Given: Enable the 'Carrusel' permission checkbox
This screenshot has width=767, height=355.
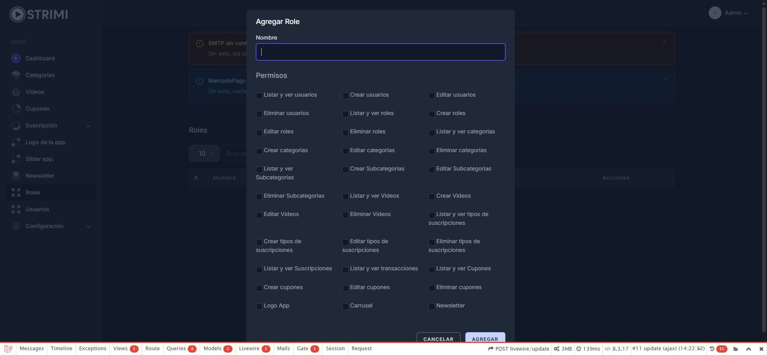Looking at the screenshot, I should pos(345,306).
